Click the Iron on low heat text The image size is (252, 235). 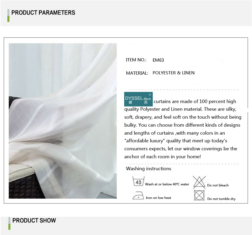tap(158, 198)
